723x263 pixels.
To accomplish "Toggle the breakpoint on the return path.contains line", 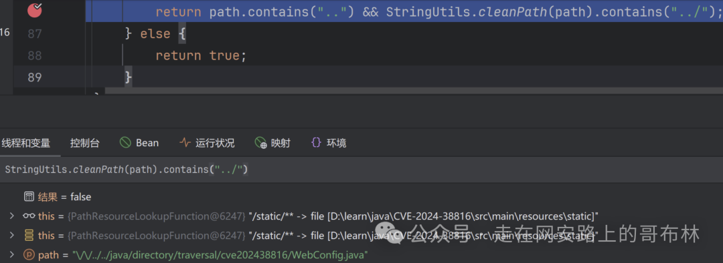I will pos(35,11).
